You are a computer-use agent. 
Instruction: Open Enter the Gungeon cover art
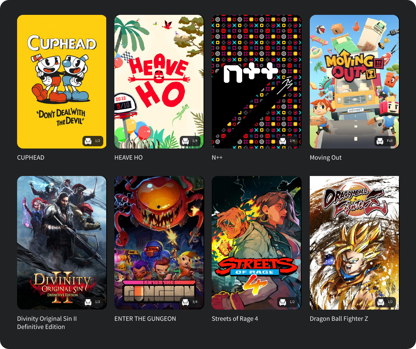point(159,243)
